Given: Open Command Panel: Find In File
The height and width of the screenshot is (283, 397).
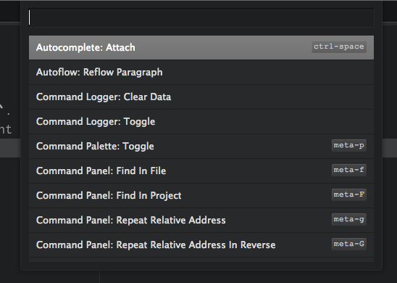Looking at the screenshot, I should 201,171.
